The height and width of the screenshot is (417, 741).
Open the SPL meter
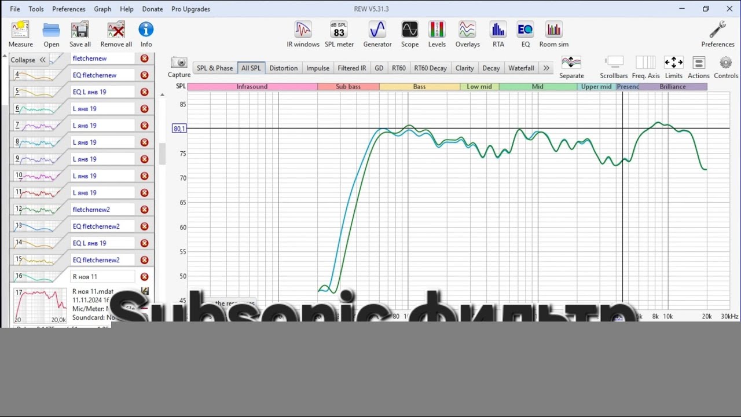coord(339,34)
